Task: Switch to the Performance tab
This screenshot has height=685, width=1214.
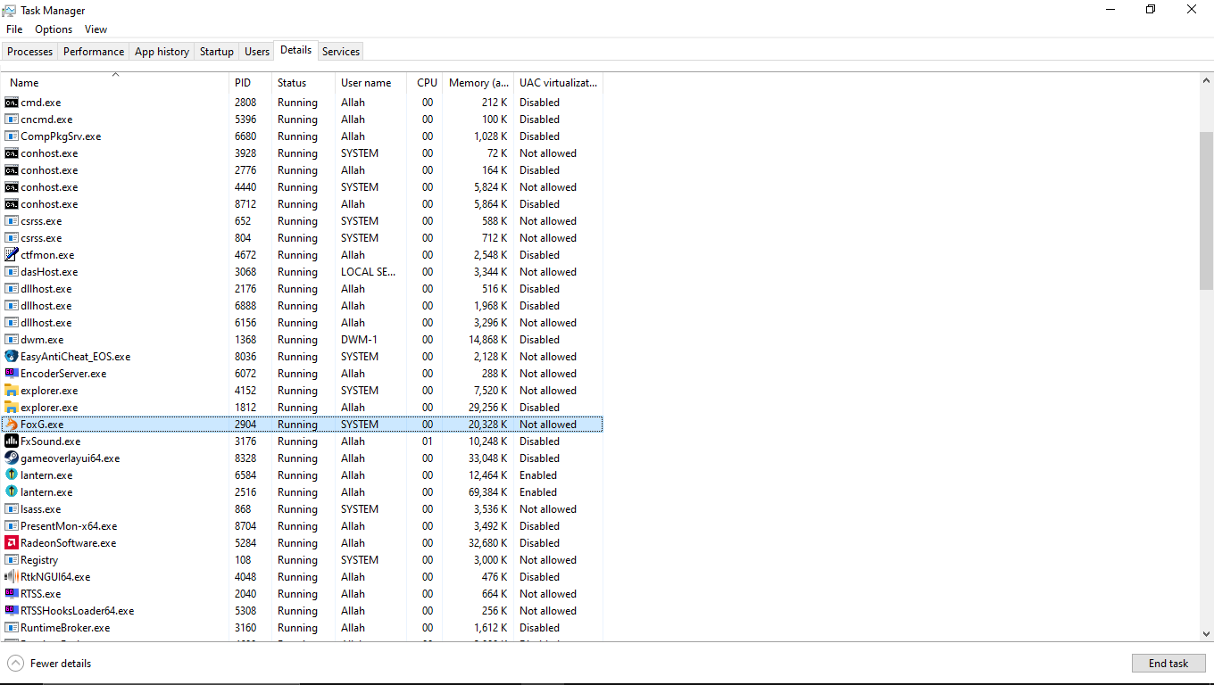Action: click(x=94, y=52)
